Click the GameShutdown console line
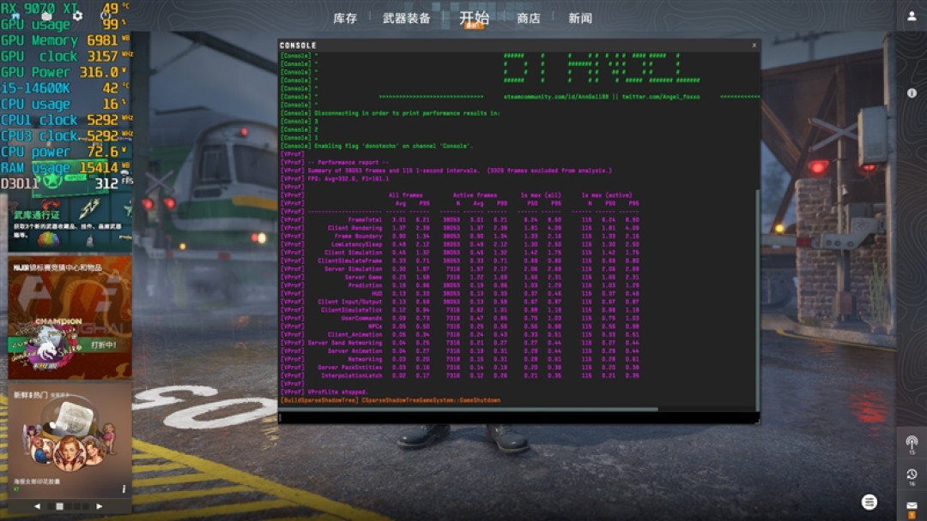Screen dimensions: 927x521 coord(391,400)
